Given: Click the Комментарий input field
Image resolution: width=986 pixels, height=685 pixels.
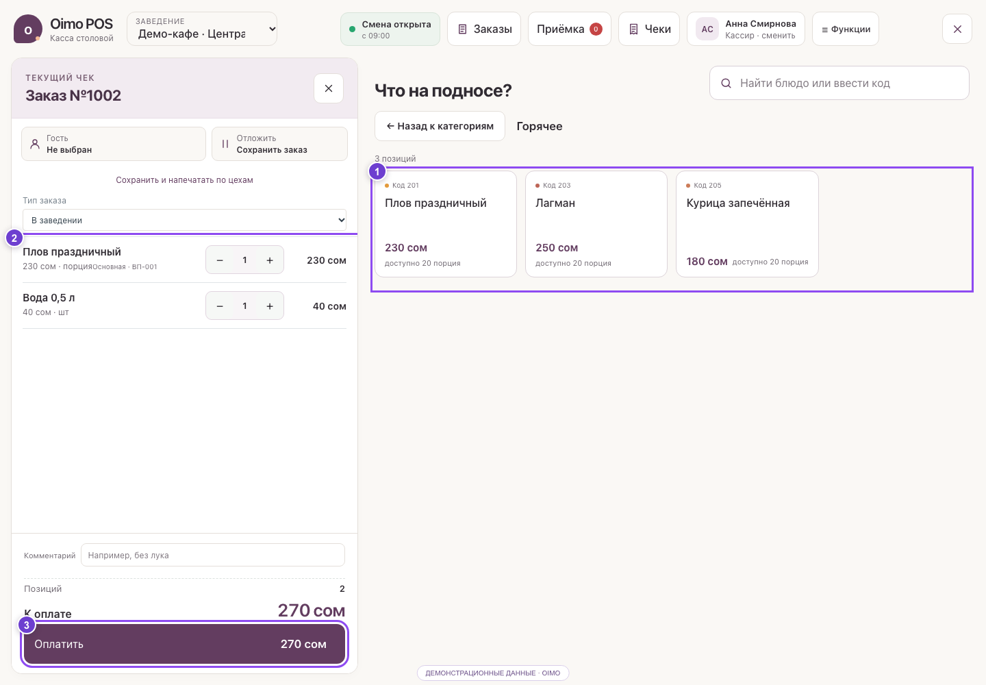Looking at the screenshot, I should click(x=213, y=555).
